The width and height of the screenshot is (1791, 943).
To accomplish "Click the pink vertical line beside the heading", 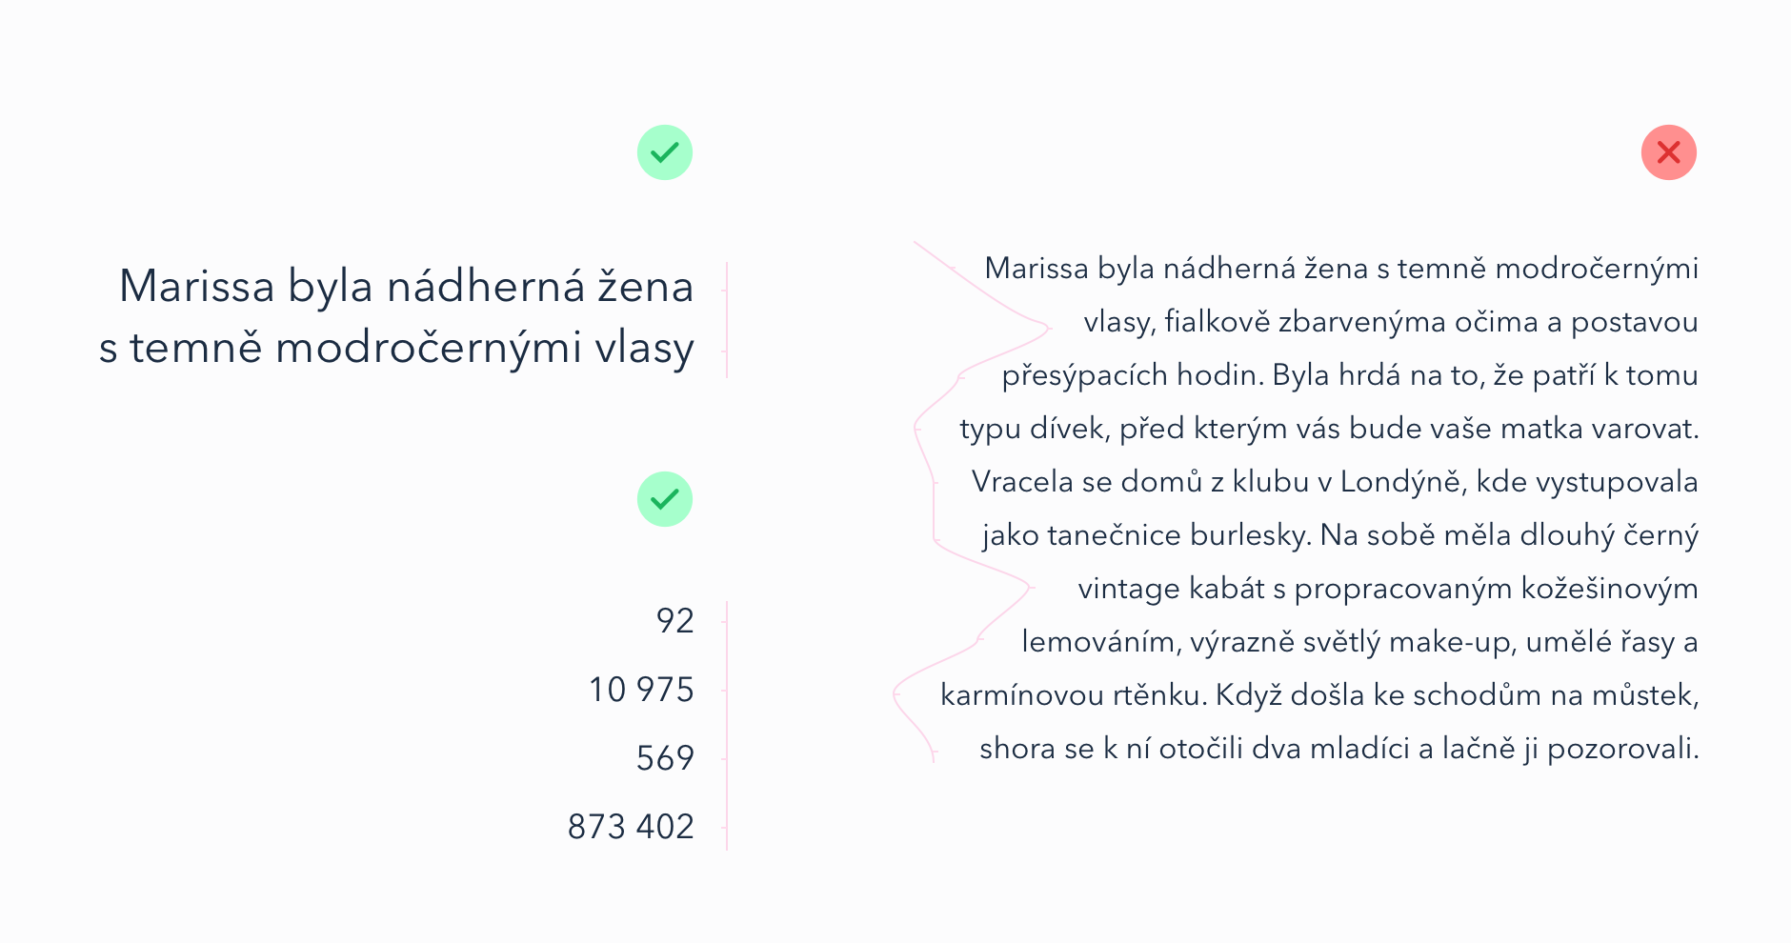I will (727, 319).
